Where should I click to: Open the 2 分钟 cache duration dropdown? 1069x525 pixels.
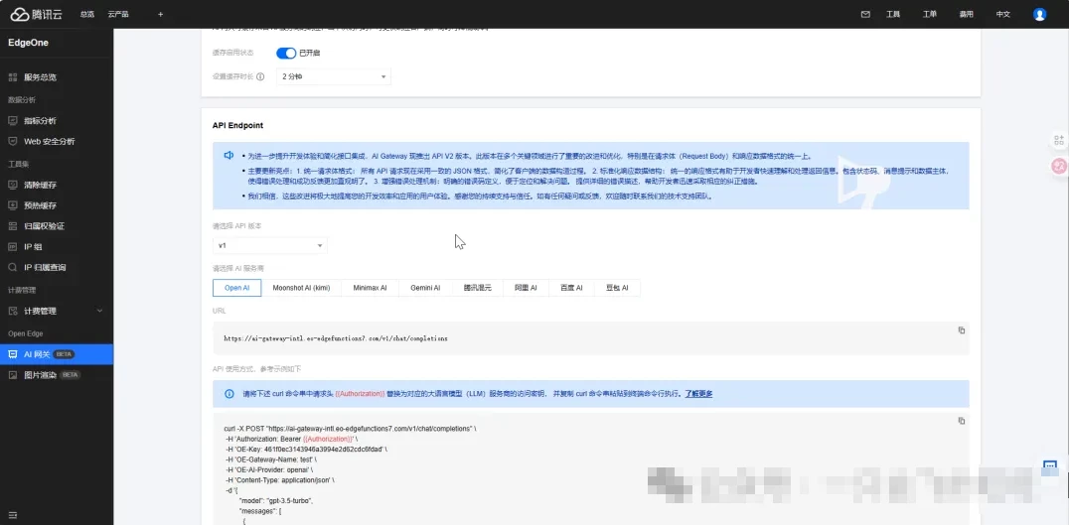click(334, 77)
